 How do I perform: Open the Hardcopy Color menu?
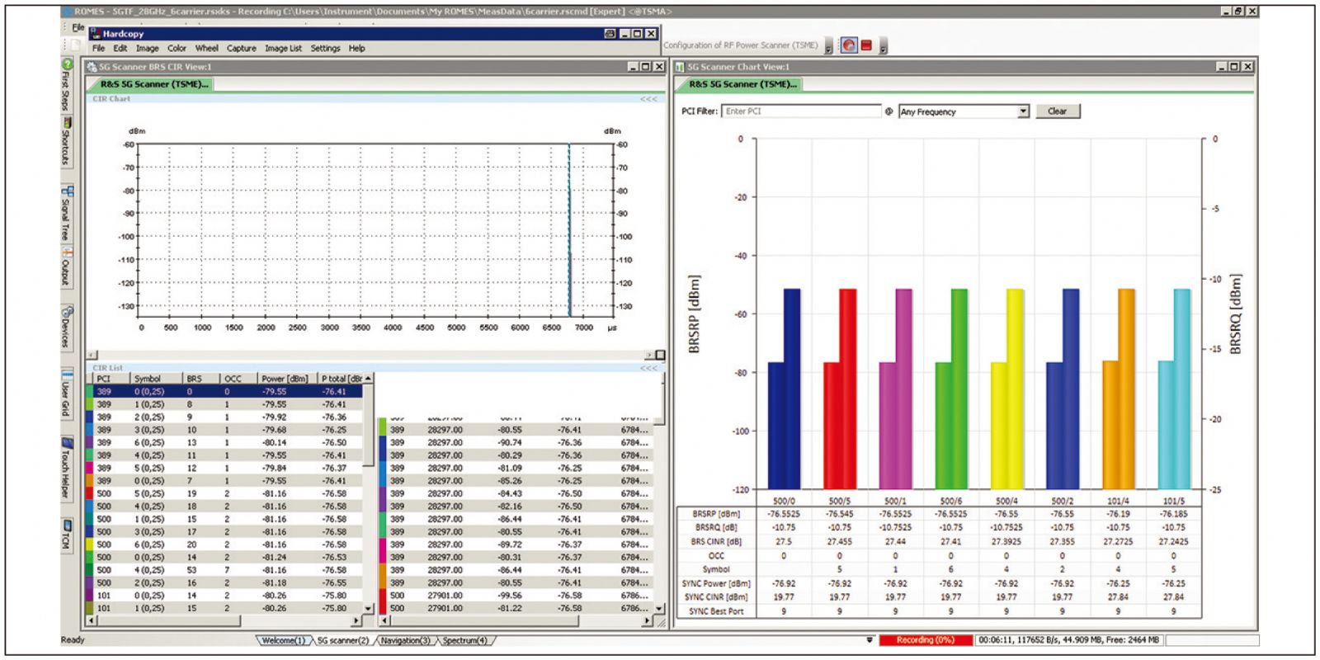[177, 49]
